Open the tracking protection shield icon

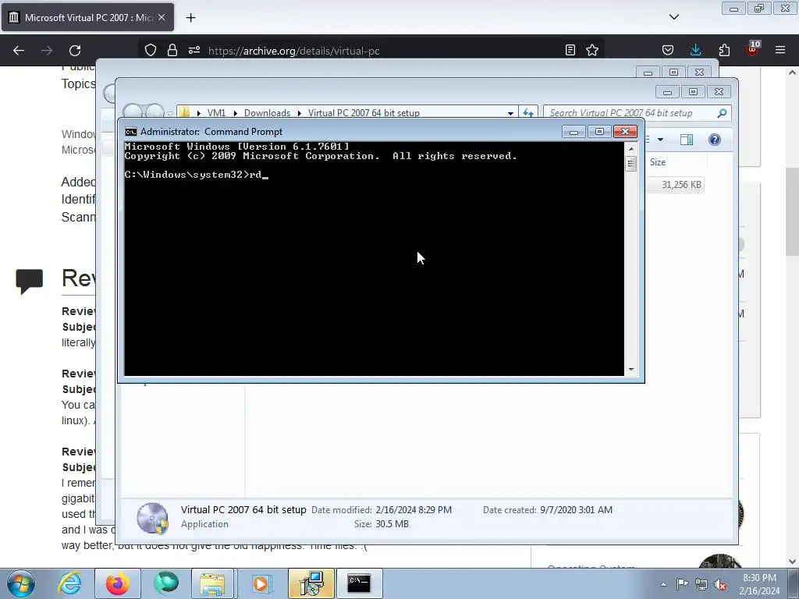coord(151,50)
